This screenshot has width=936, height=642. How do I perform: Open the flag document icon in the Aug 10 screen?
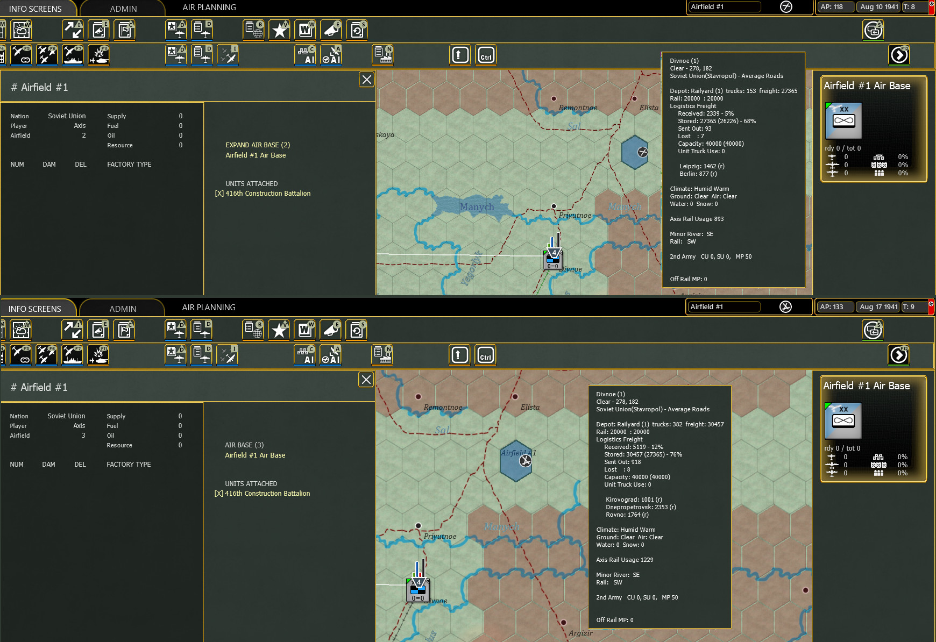(124, 30)
